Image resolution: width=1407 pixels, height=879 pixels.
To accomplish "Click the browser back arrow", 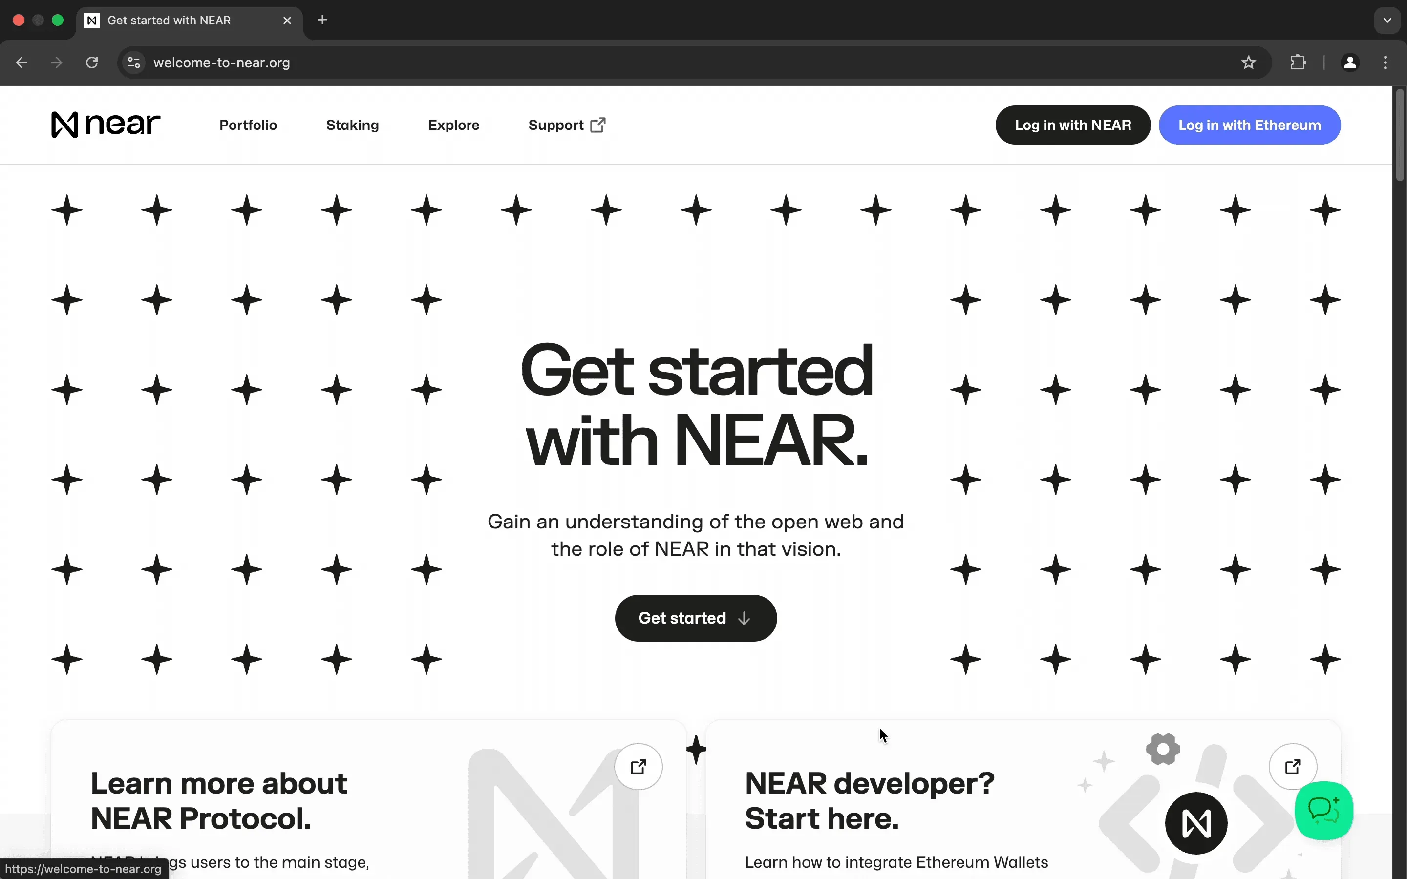I will (21, 63).
